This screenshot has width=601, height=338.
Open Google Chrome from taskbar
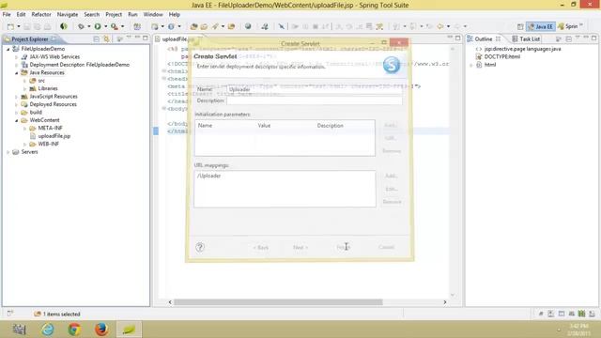coord(74,330)
